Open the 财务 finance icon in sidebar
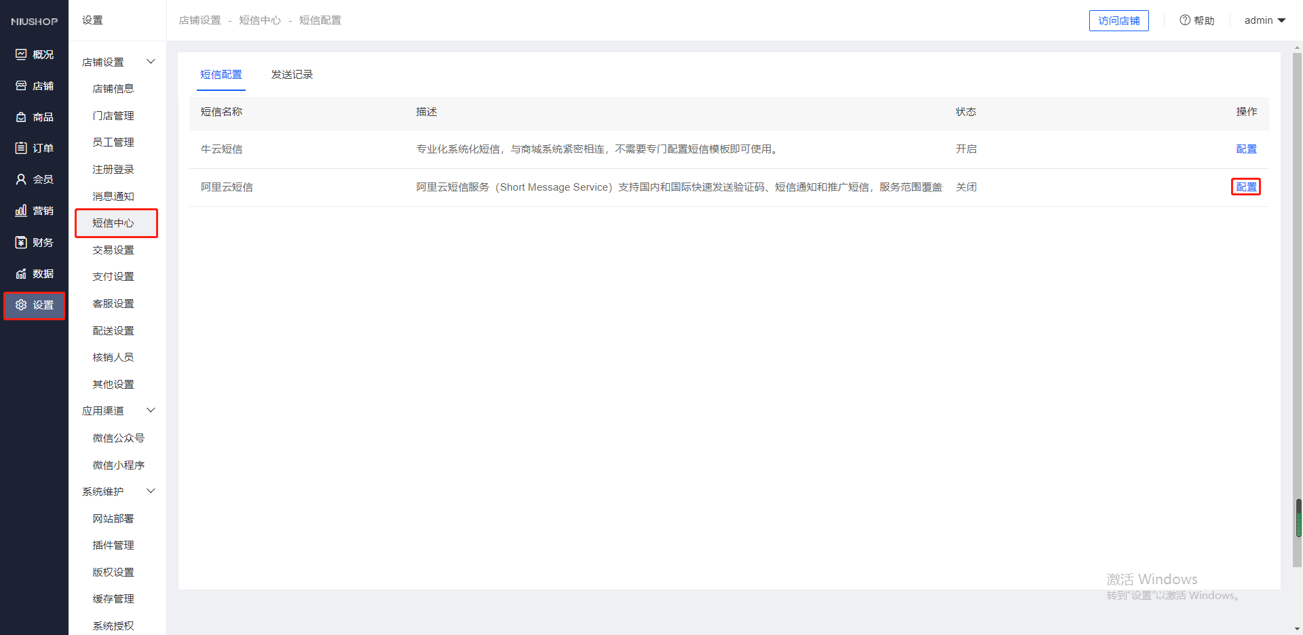This screenshot has height=635, width=1303. pyautogui.click(x=21, y=242)
